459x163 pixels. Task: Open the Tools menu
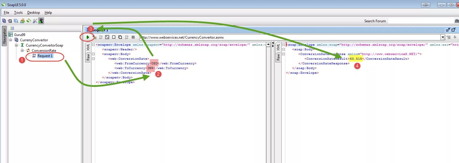pyautogui.click(x=18, y=13)
